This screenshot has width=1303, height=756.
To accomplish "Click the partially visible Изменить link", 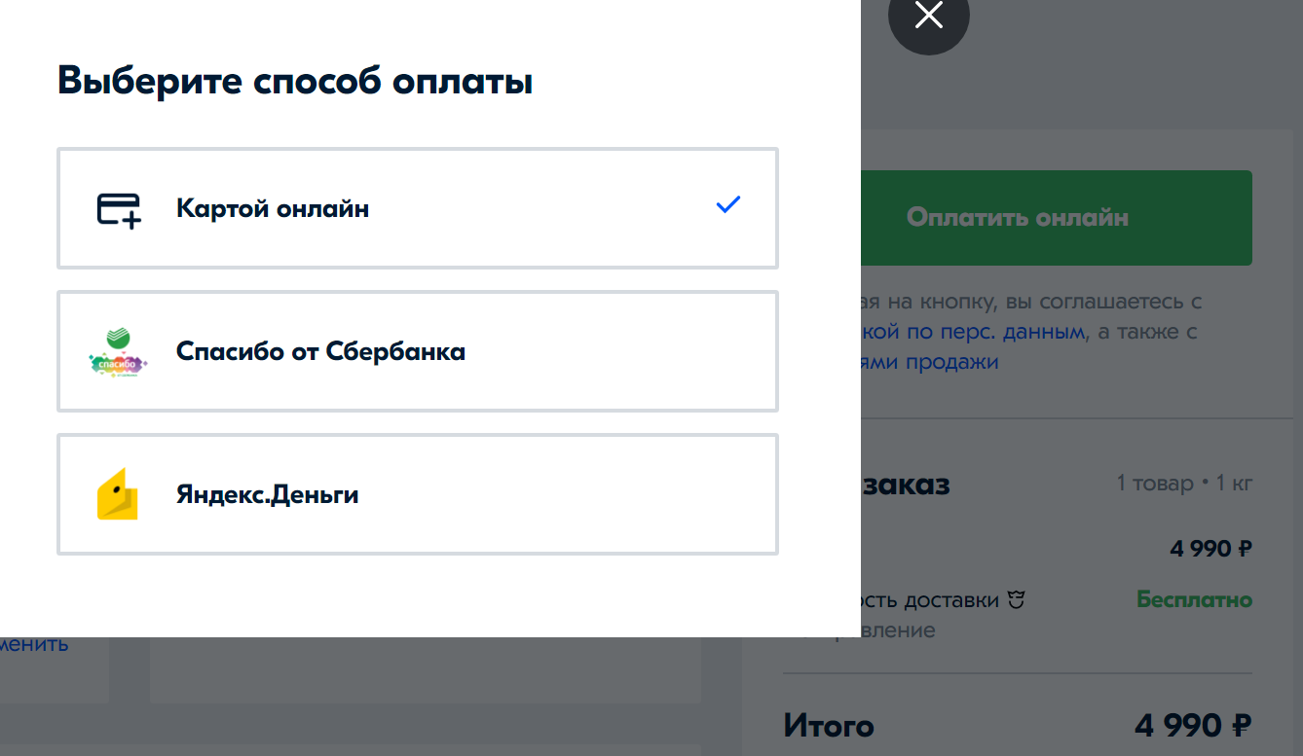I will click(x=35, y=644).
